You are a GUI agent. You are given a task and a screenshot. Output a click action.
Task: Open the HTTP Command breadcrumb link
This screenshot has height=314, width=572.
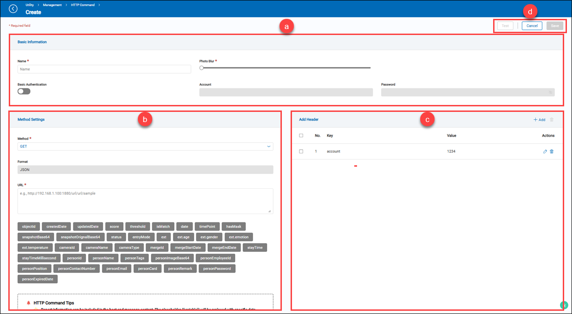point(83,5)
